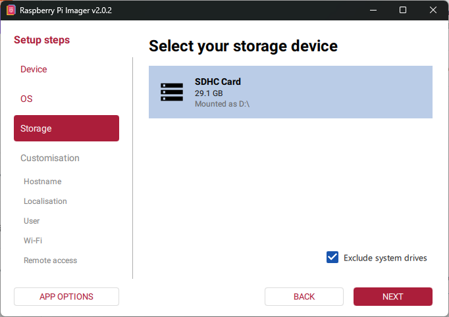Select the SDHC Card 29.1 GB entry
The height and width of the screenshot is (317, 449).
(x=290, y=92)
